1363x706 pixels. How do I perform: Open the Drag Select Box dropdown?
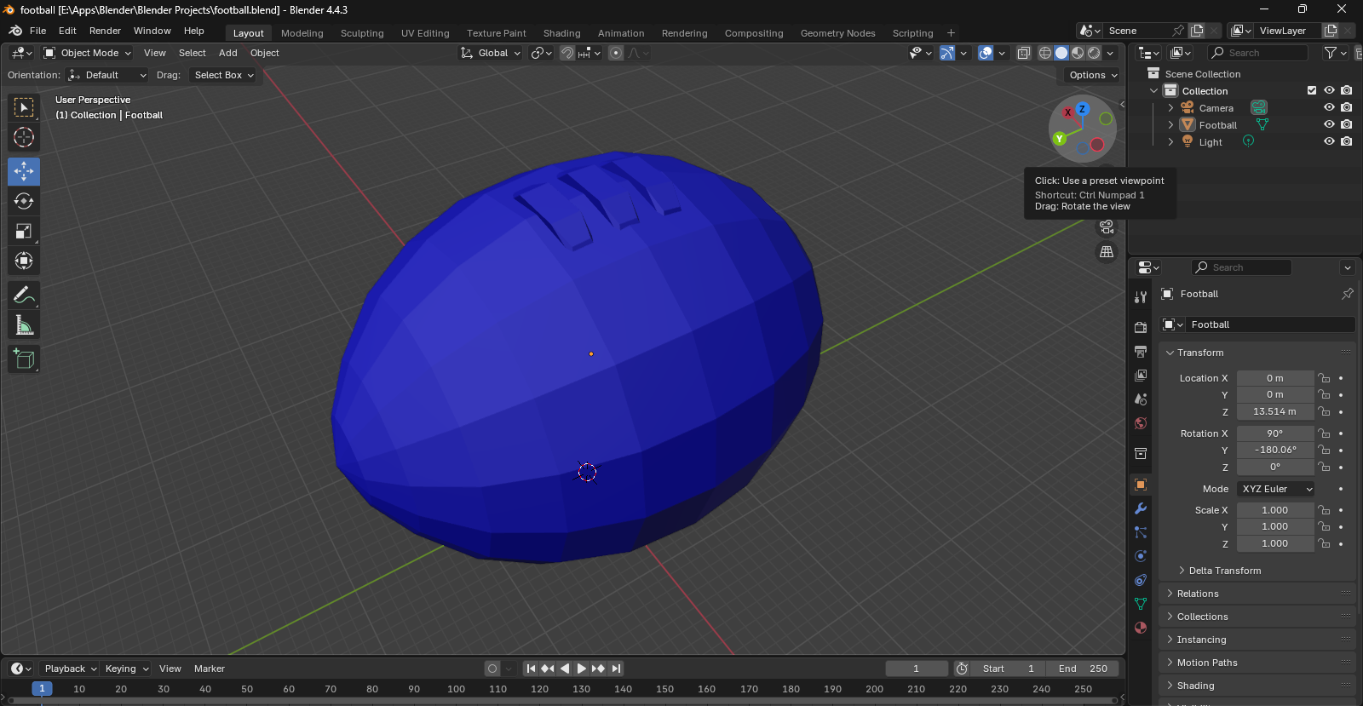224,75
